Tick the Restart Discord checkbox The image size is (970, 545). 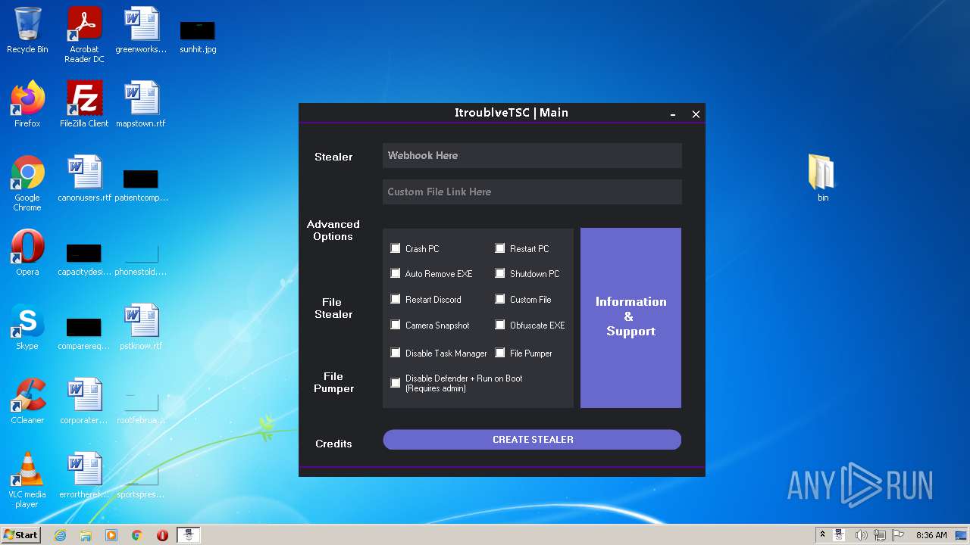pos(396,299)
